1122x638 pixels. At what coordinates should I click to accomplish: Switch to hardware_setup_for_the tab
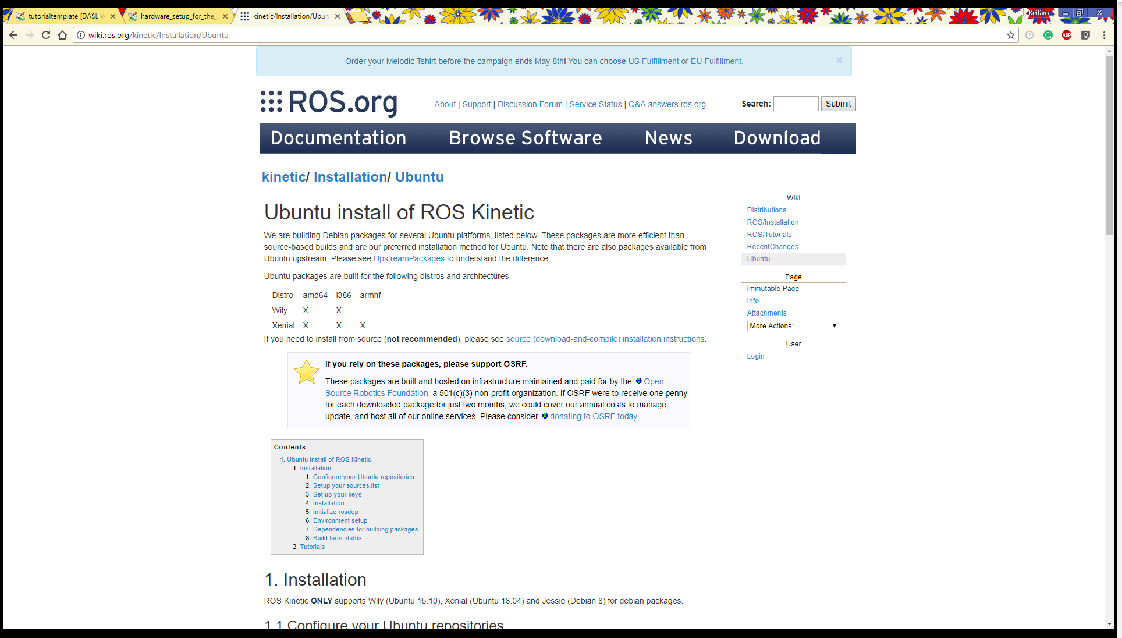point(177,16)
